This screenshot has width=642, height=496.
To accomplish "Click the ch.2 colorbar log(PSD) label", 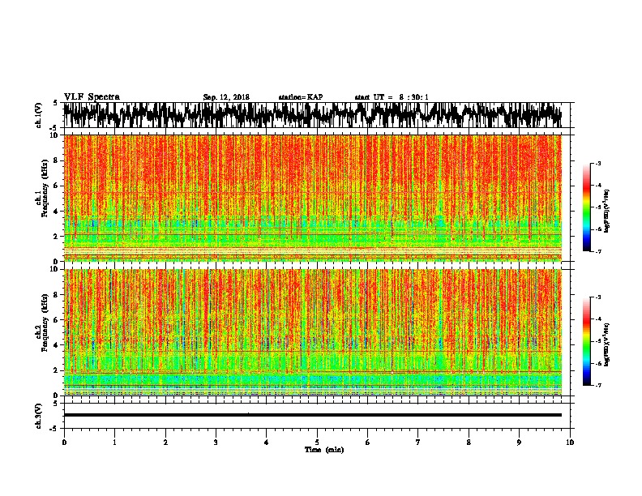I will [606, 345].
